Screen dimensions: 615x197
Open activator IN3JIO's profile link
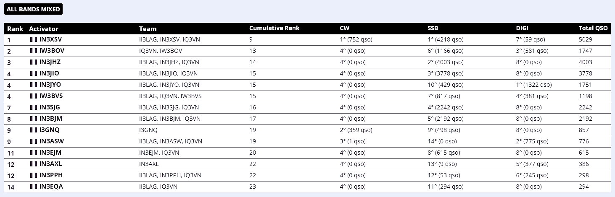(49, 73)
